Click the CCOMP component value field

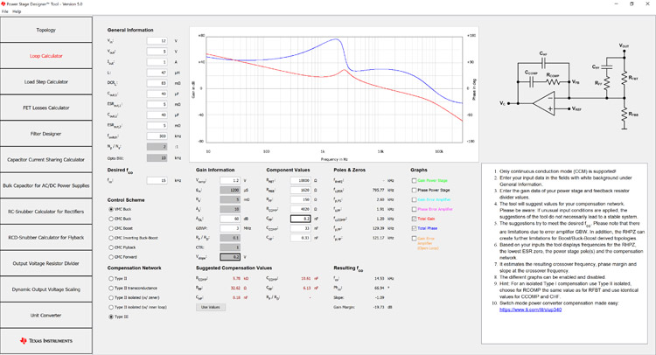pyautogui.click(x=300, y=228)
